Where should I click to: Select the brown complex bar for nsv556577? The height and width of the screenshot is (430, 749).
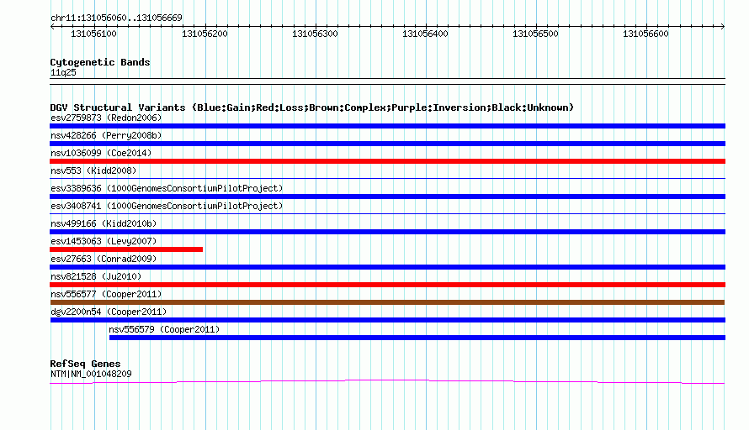coord(387,302)
